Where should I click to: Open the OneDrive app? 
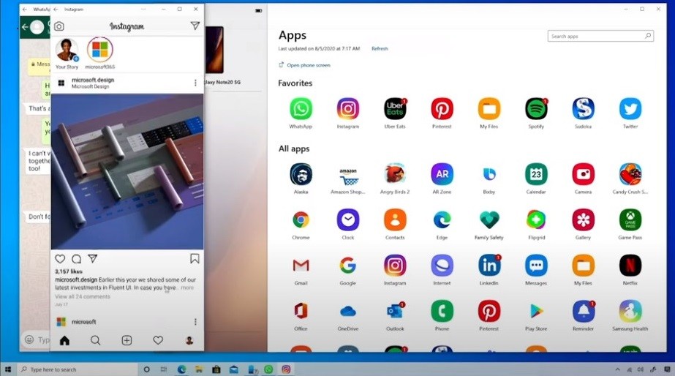[x=348, y=312]
